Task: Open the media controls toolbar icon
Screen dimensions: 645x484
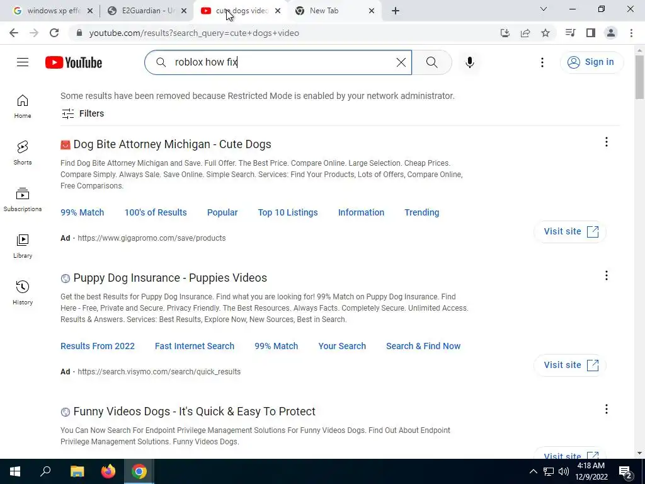Action: [x=570, y=33]
